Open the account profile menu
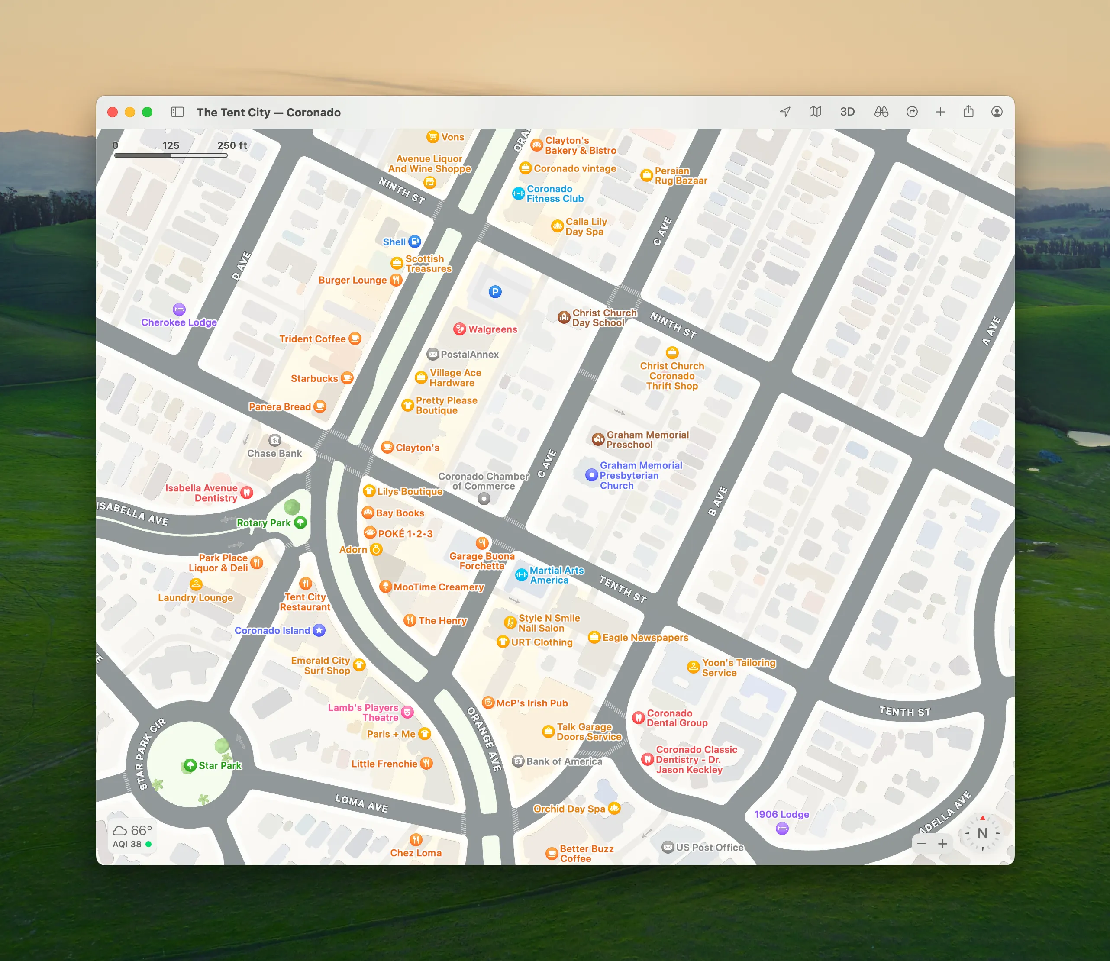This screenshot has width=1110, height=961. pyautogui.click(x=996, y=112)
